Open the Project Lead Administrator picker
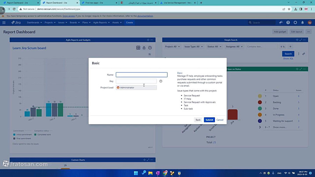 (x=136, y=87)
